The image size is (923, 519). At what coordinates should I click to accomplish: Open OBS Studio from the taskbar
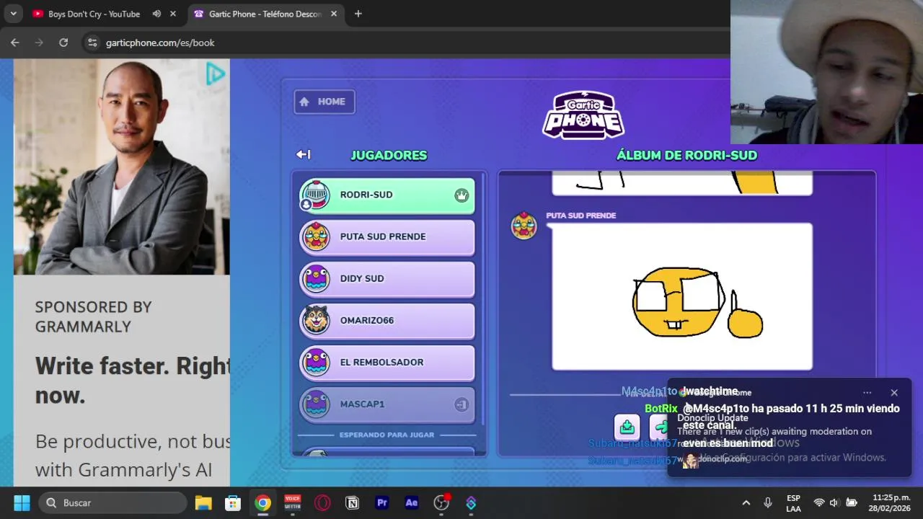click(x=441, y=502)
